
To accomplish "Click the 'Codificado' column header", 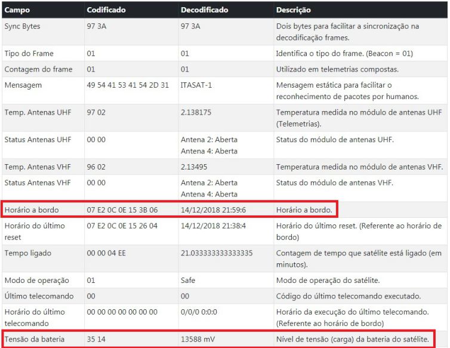I will pos(106,10).
